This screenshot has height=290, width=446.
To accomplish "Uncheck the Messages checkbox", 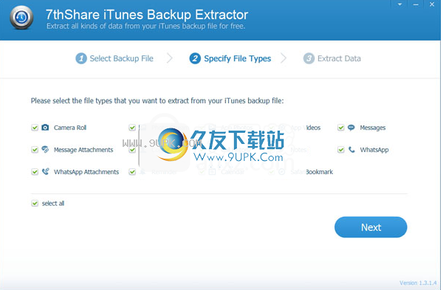I will tap(340, 128).
